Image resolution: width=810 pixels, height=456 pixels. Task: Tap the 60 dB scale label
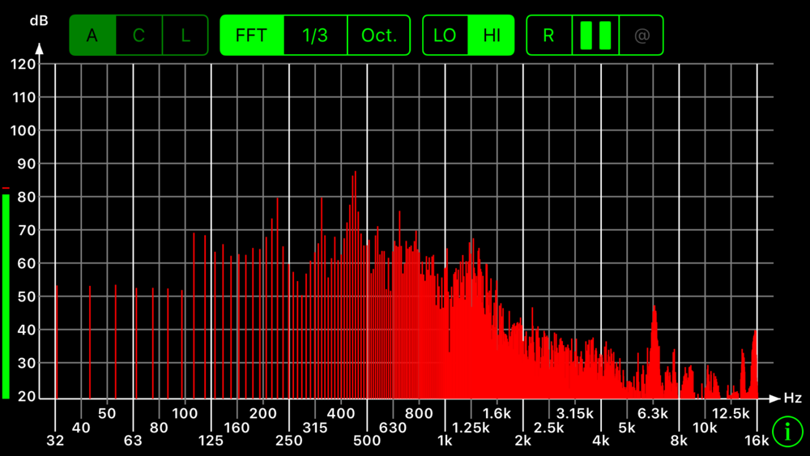tap(27, 264)
